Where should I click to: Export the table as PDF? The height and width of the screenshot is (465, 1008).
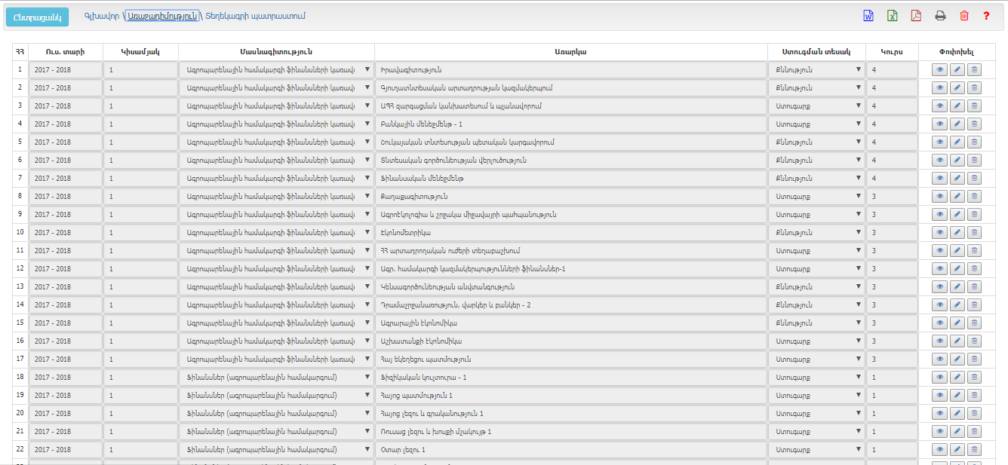tap(916, 16)
